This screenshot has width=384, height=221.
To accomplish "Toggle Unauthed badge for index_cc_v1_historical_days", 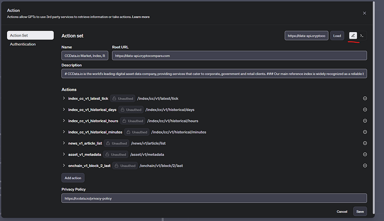I will click(131, 110).
